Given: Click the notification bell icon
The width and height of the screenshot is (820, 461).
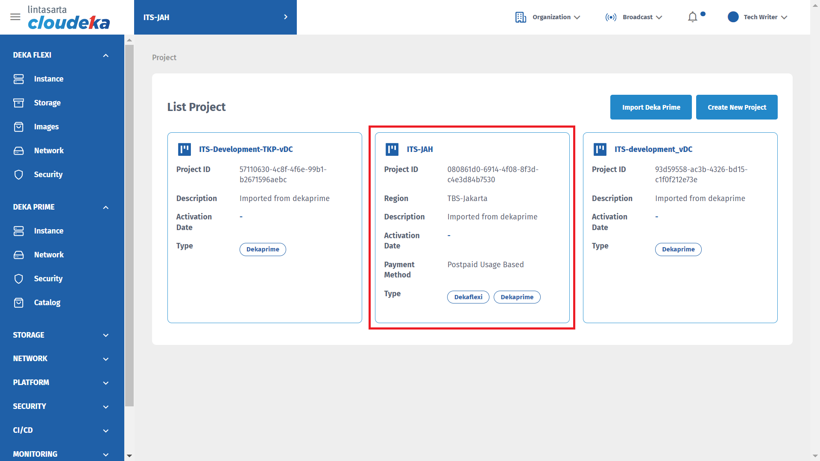Looking at the screenshot, I should pyautogui.click(x=692, y=17).
